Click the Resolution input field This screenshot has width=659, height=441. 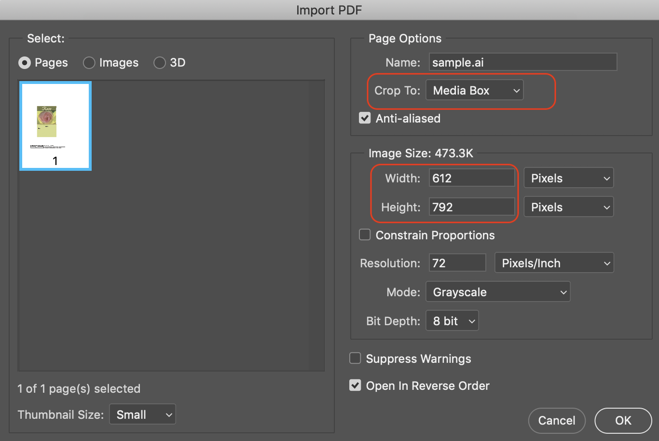(457, 262)
